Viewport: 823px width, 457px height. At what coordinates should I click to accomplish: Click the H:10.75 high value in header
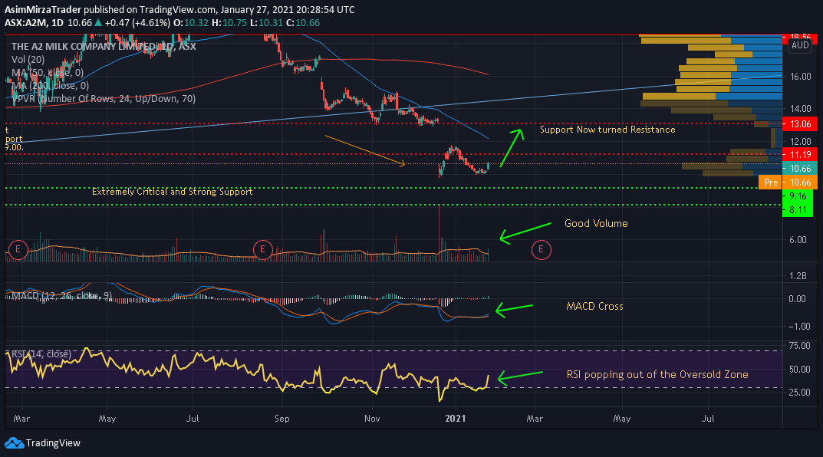coord(230,23)
